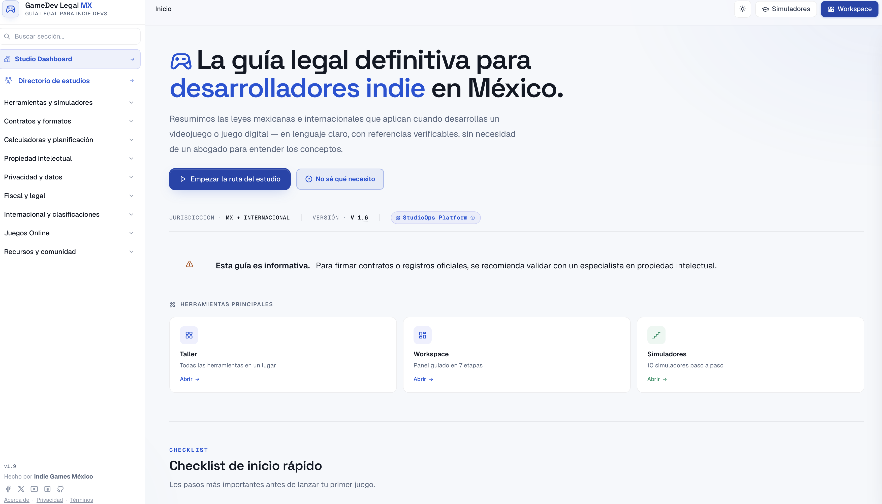Open the Simuladores card Abrir link
The image size is (882, 504).
coord(657,379)
